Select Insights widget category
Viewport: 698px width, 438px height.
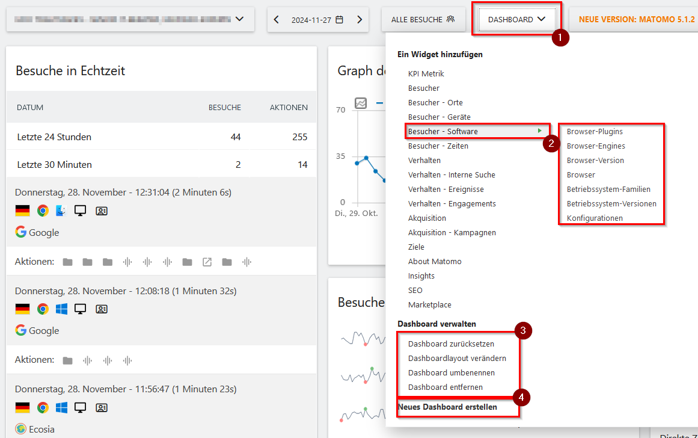(421, 276)
